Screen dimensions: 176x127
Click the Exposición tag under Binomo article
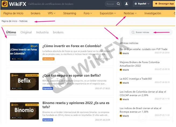(48, 120)
